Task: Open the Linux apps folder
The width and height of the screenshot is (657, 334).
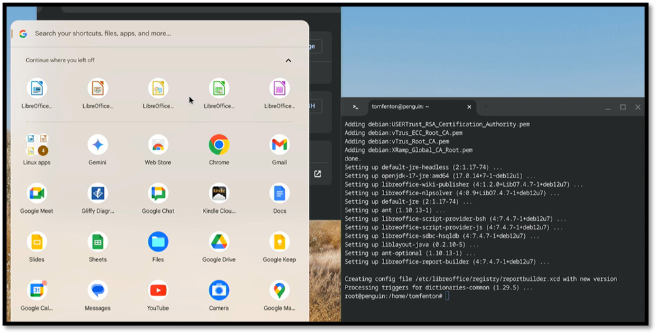Action: (37, 145)
